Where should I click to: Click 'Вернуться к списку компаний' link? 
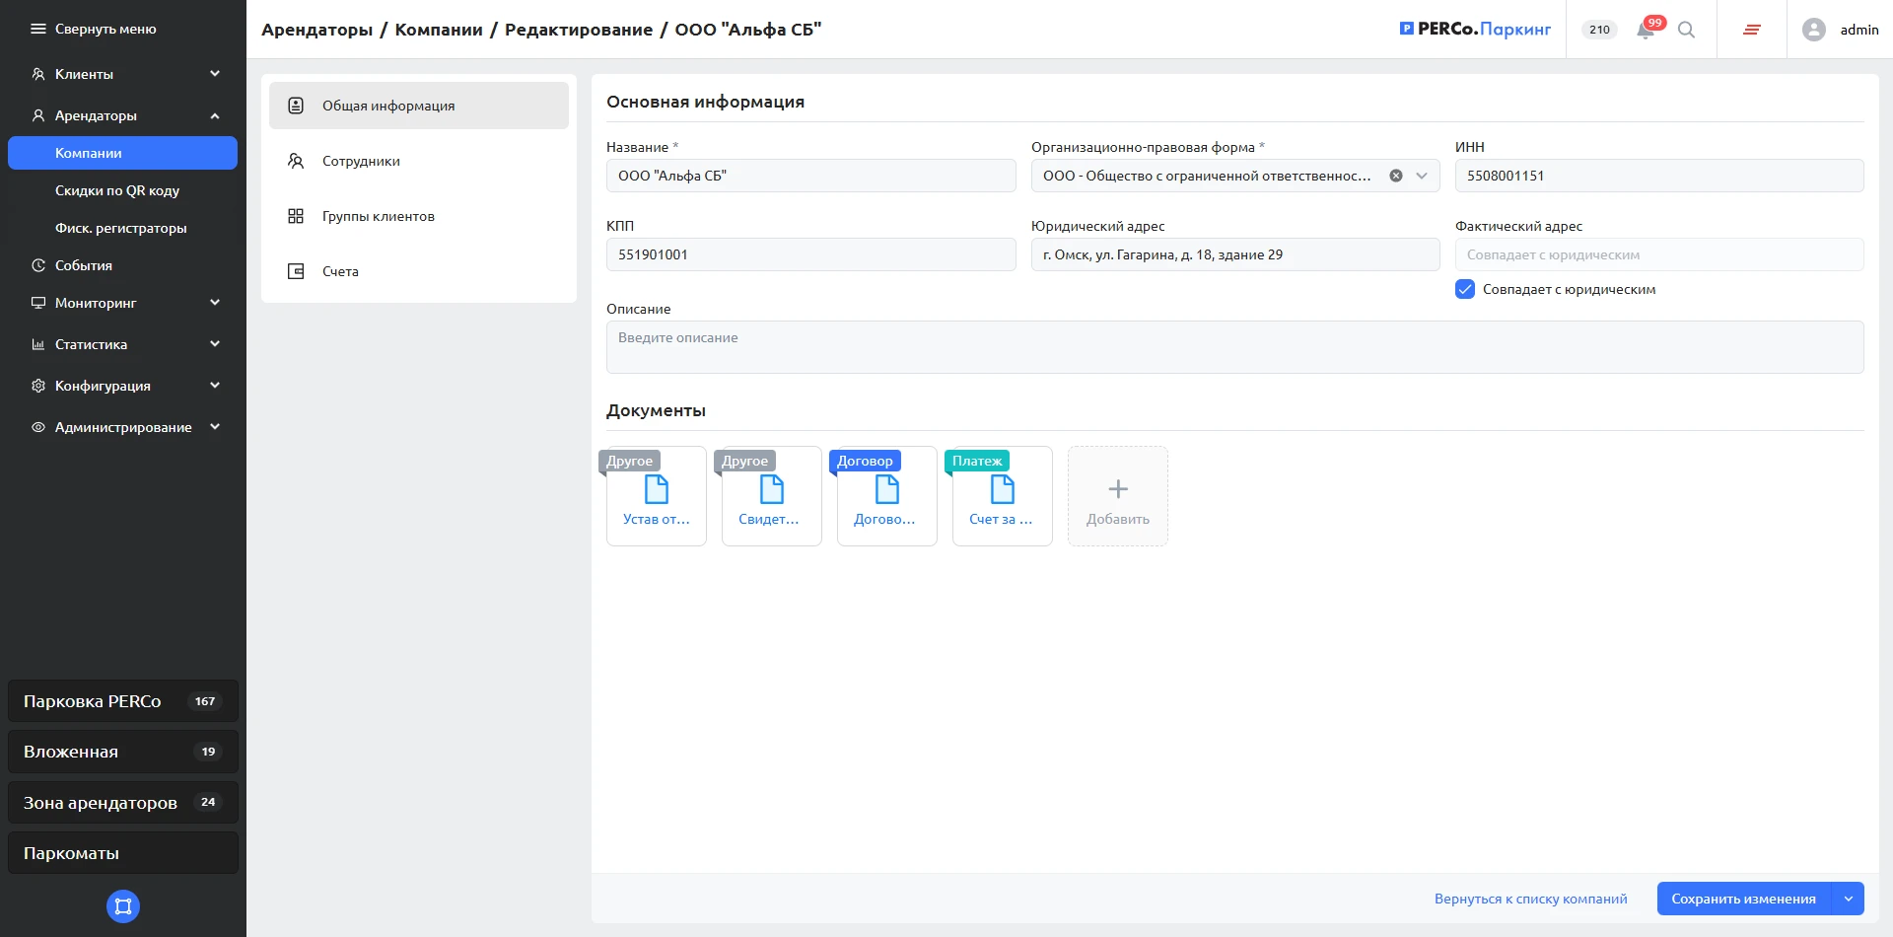pyautogui.click(x=1530, y=899)
